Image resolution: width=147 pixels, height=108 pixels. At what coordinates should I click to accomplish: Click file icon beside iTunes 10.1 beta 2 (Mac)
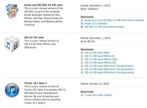click(82, 95)
